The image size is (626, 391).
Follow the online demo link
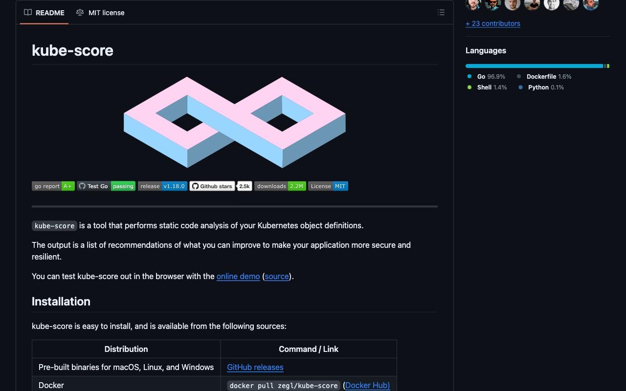pos(238,276)
